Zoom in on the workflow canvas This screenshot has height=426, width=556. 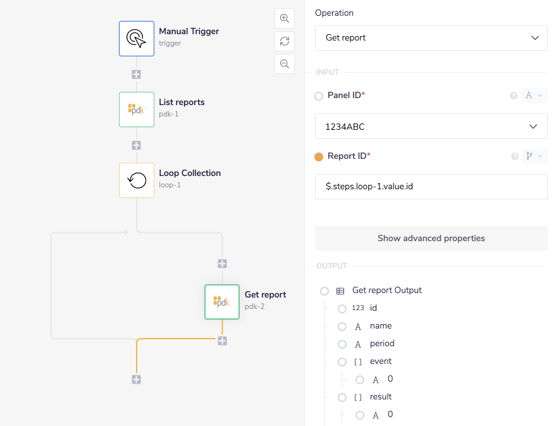(x=285, y=18)
